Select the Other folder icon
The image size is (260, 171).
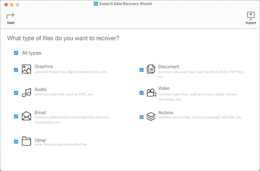coord(26,141)
